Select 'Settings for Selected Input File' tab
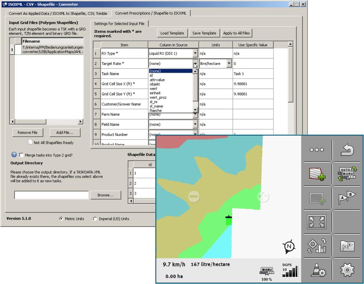The width and height of the screenshot is (364, 284). (119, 24)
